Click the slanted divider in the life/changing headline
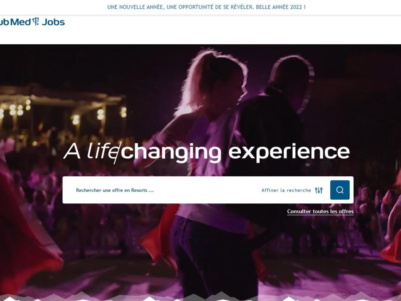 click(117, 153)
